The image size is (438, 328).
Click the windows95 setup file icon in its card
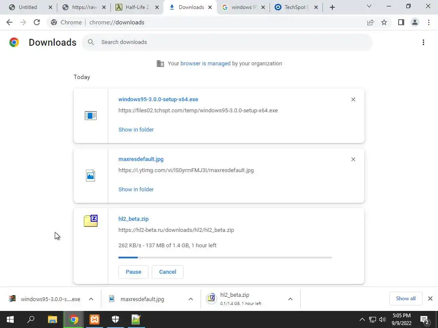point(91,115)
